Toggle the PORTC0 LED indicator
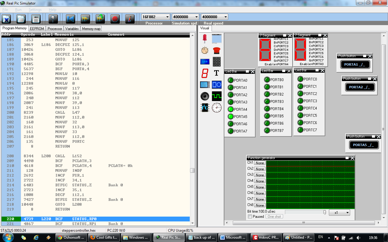Viewport: 388px width, 242px height. coord(300,79)
